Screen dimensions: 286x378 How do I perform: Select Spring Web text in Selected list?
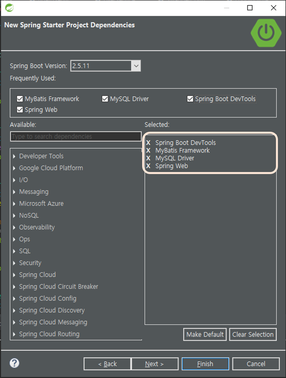tap(172, 166)
